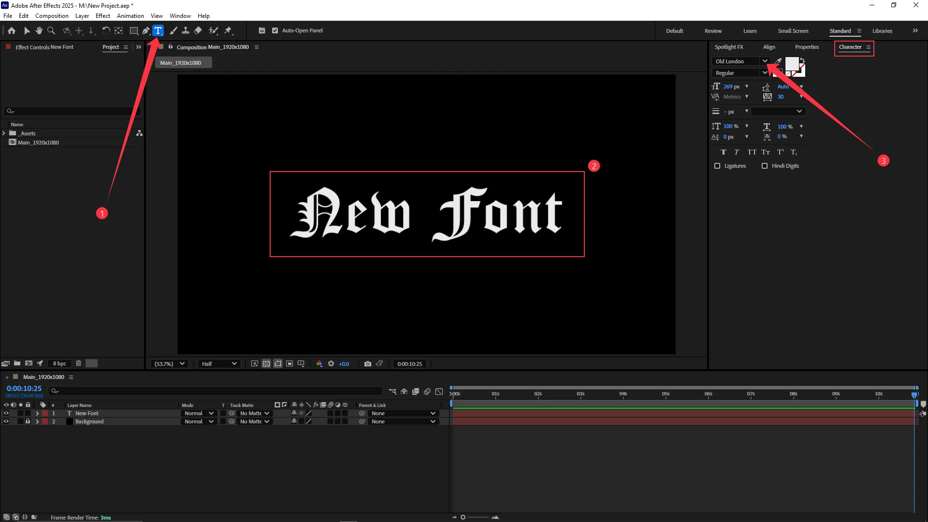
Task: Uncheck the Auto-Open Panel checkbox
Action: pos(275,30)
